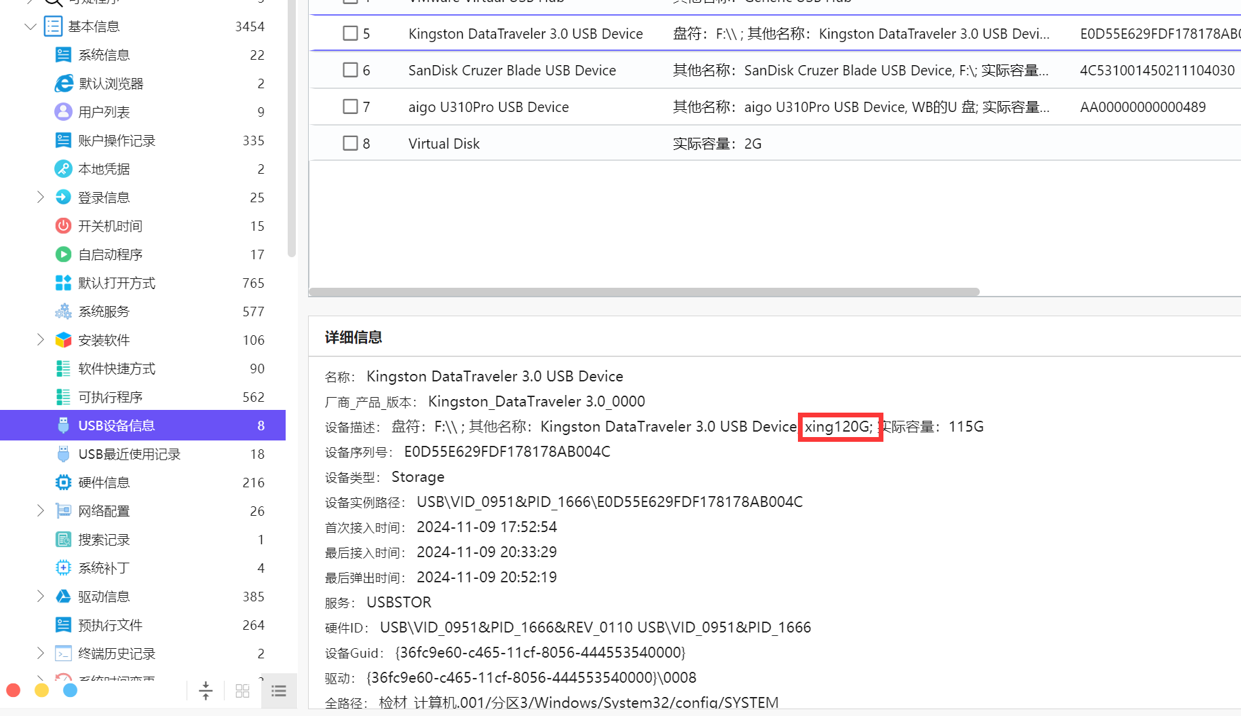Screen dimensions: 1241x716
Task: Click the USB设备信息 USB icon
Action: point(63,426)
